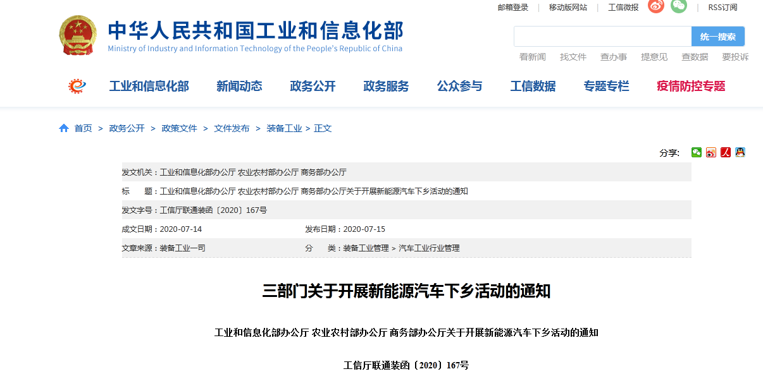Image resolution: width=763 pixels, height=381 pixels.
Task: Click the 标题 row in the info table
Action: click(x=406, y=191)
